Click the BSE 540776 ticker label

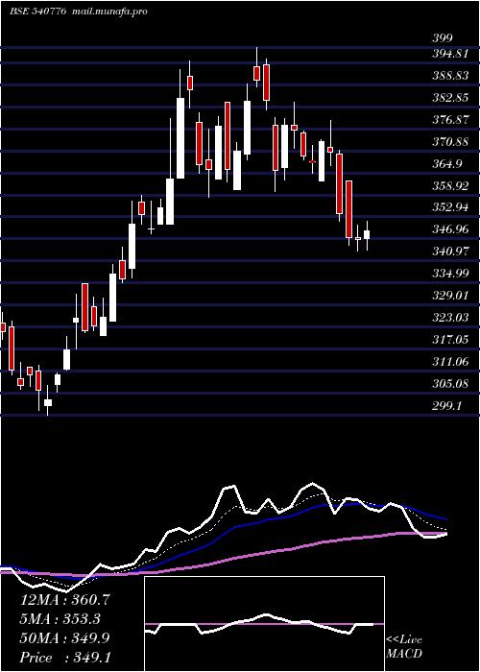tap(37, 12)
